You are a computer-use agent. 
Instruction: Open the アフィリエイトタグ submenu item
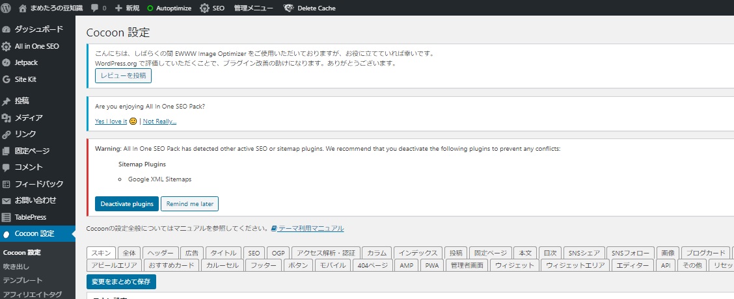tap(33, 294)
